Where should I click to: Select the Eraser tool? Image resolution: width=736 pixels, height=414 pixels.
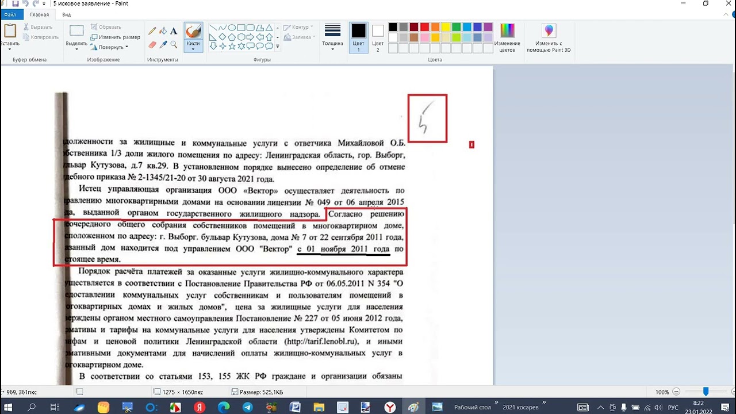tap(152, 44)
